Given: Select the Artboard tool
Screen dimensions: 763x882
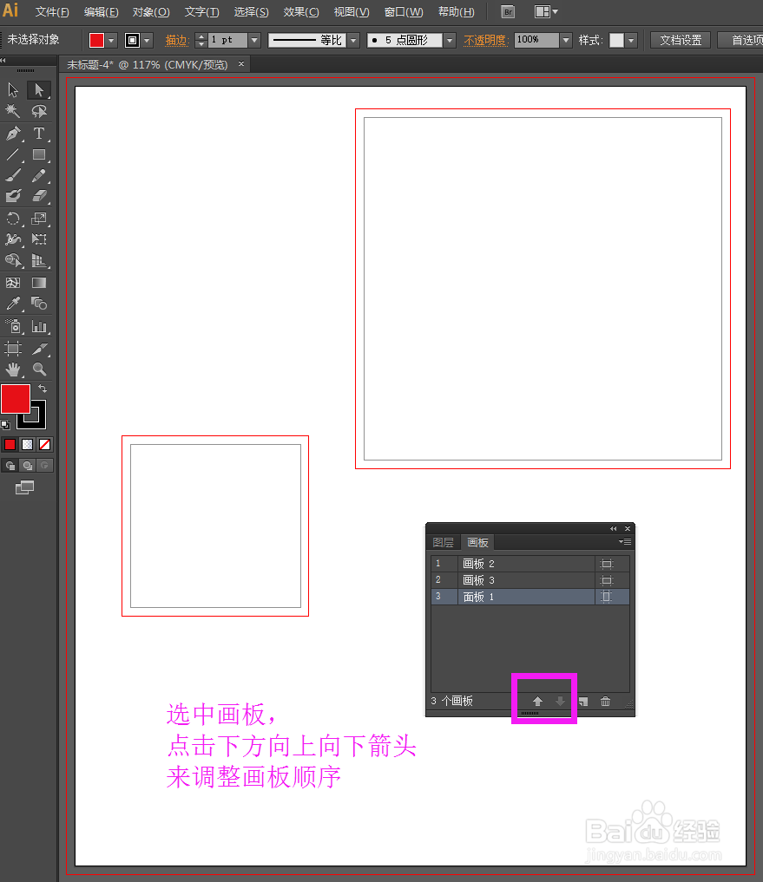Looking at the screenshot, I should [x=13, y=349].
